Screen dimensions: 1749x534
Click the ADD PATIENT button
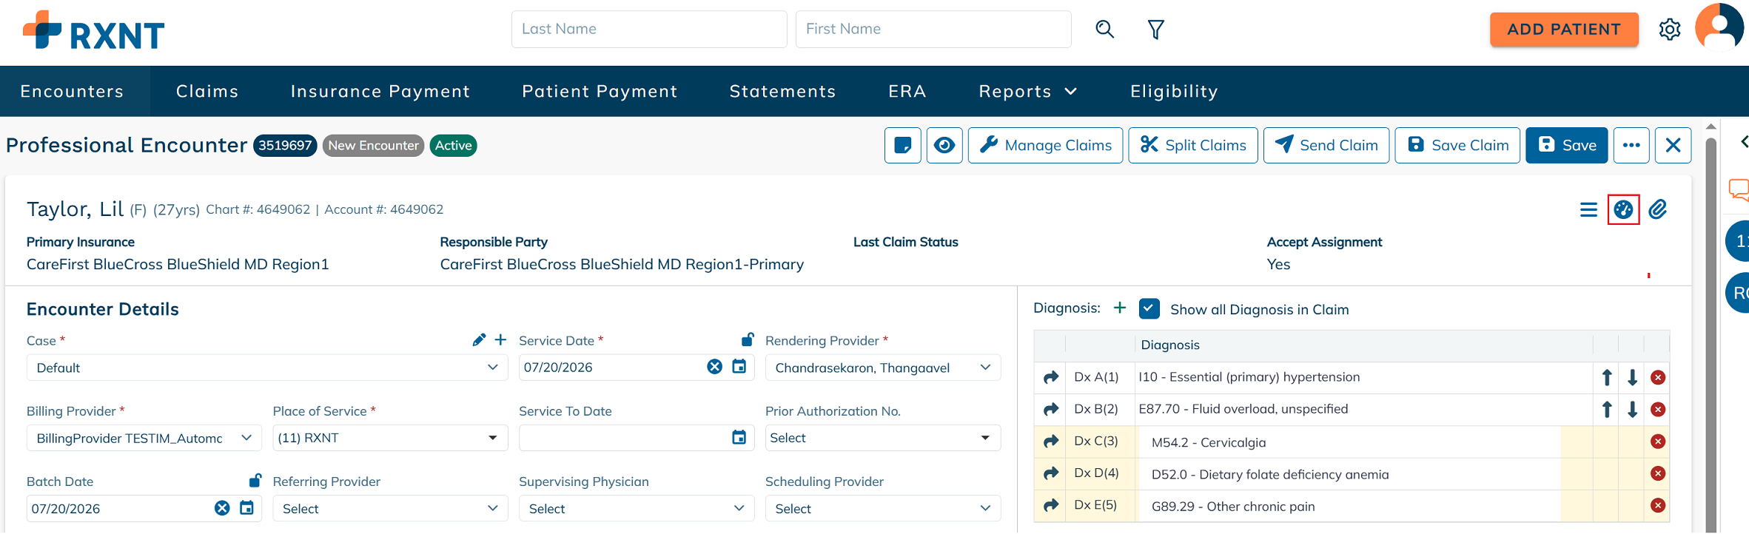(1564, 30)
